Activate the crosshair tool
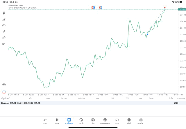This screenshot has height=129, width=186. tap(4, 7)
